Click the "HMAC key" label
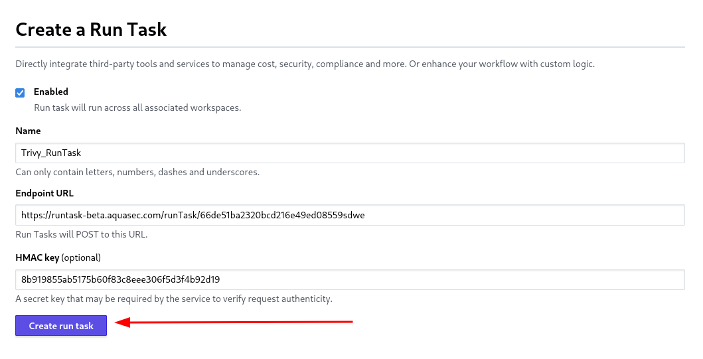Image resolution: width=703 pixels, height=359 pixels. tap(37, 257)
